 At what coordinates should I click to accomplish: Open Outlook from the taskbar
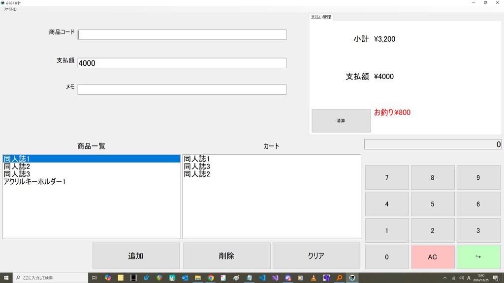[185, 278]
